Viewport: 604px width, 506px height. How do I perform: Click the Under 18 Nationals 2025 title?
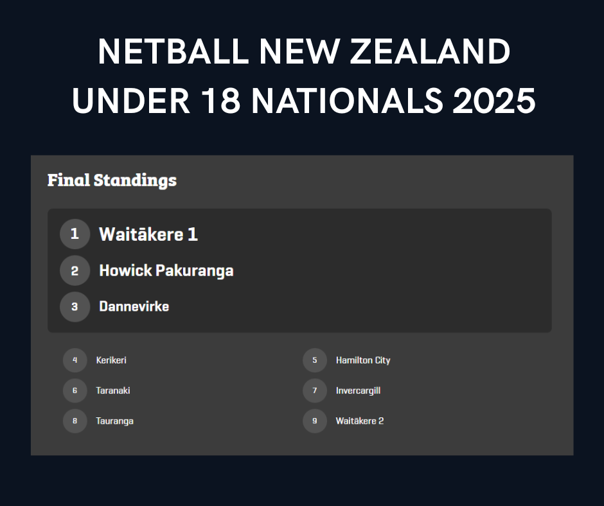[x=304, y=101]
